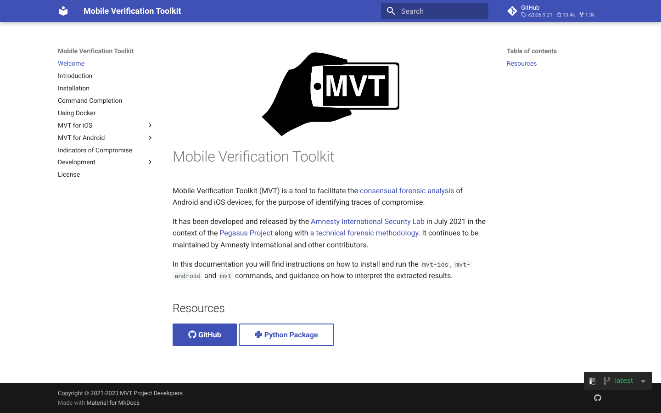
Task: Click the search magnifier icon
Action: [391, 11]
